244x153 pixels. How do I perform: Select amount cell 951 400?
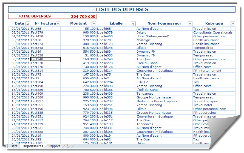tap(78, 124)
